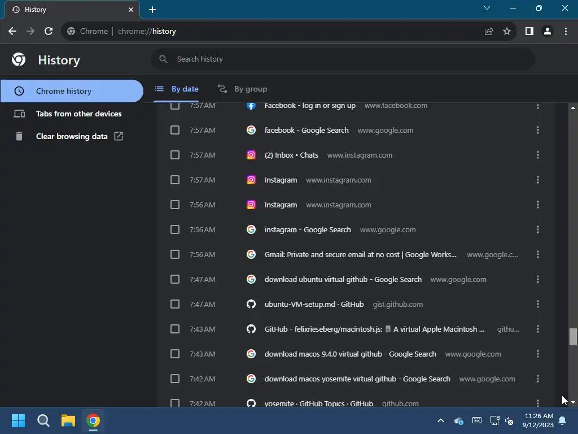Open actions menu for facebook - Google Search
Screen dimensions: 578x434
point(538,130)
